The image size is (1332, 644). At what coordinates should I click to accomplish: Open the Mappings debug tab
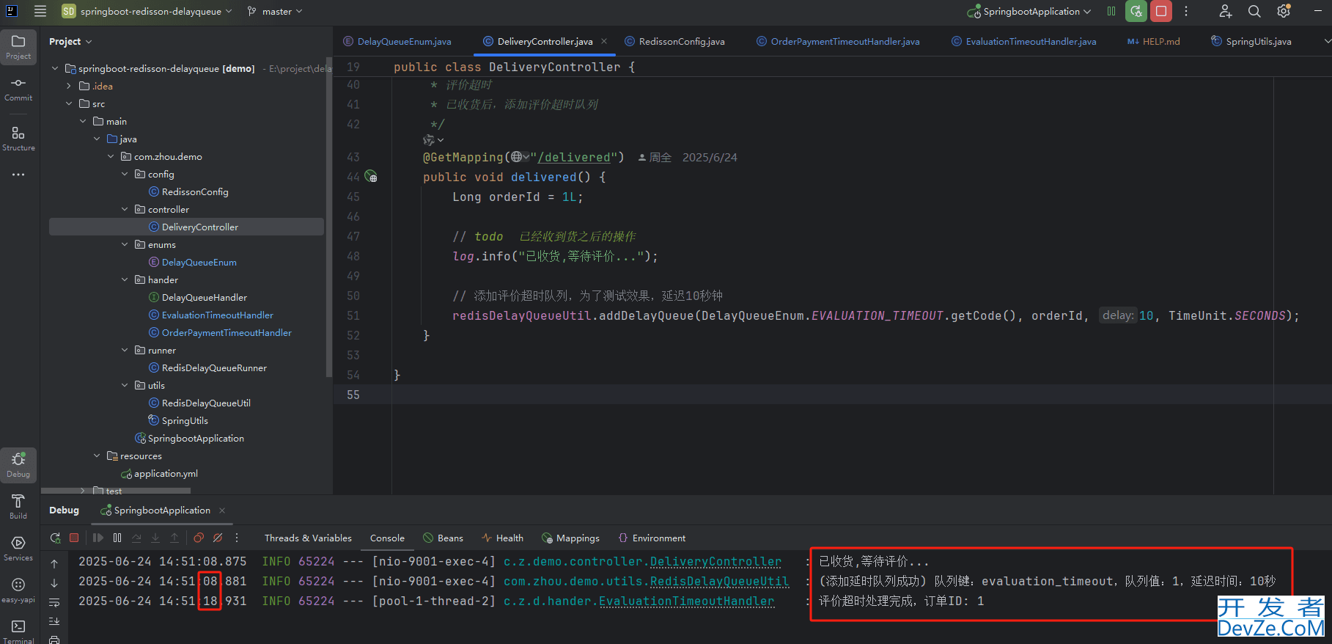click(570, 538)
